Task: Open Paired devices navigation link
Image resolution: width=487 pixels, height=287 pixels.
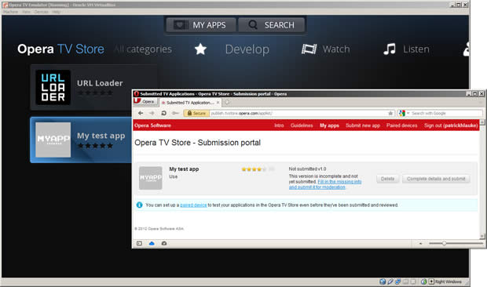Action: 402,125
